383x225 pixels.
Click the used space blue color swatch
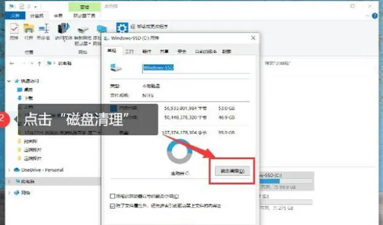[x=114, y=108]
